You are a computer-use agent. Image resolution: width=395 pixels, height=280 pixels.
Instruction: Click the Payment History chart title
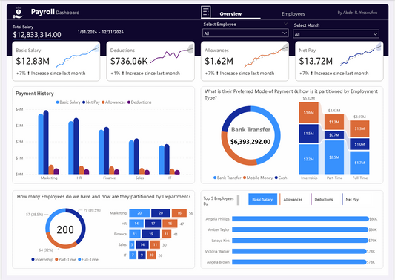[35, 94]
